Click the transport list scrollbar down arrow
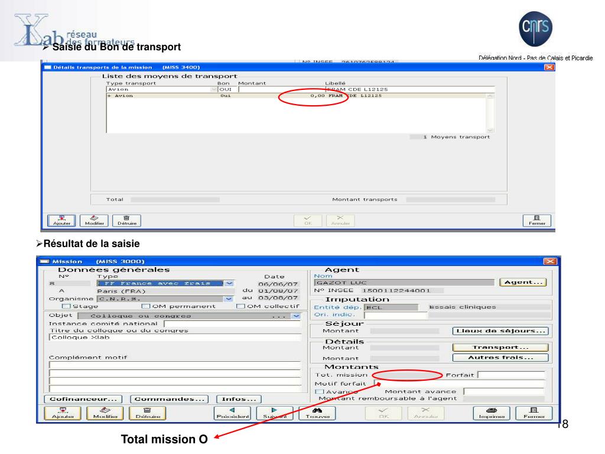 pyautogui.click(x=490, y=130)
